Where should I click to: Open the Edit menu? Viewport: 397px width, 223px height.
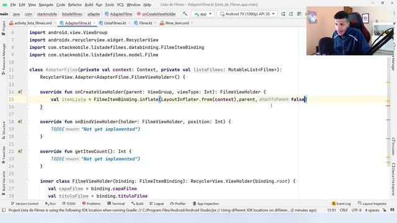click(22, 4)
